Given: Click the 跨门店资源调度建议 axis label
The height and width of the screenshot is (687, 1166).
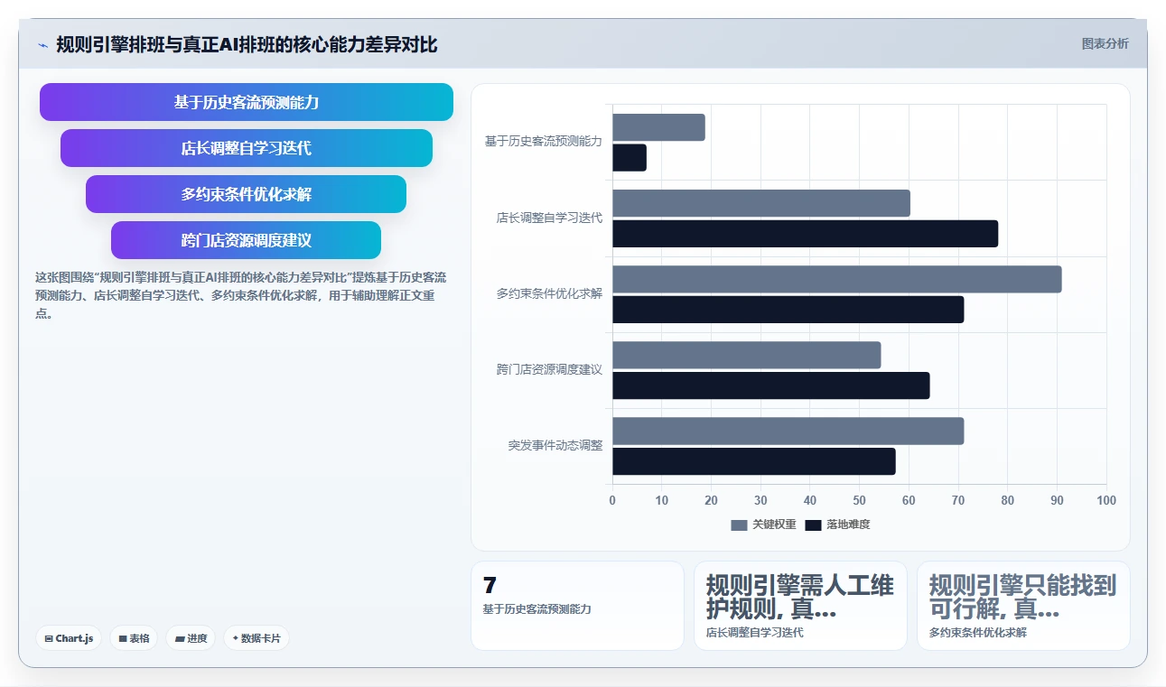Looking at the screenshot, I should pos(549,370).
